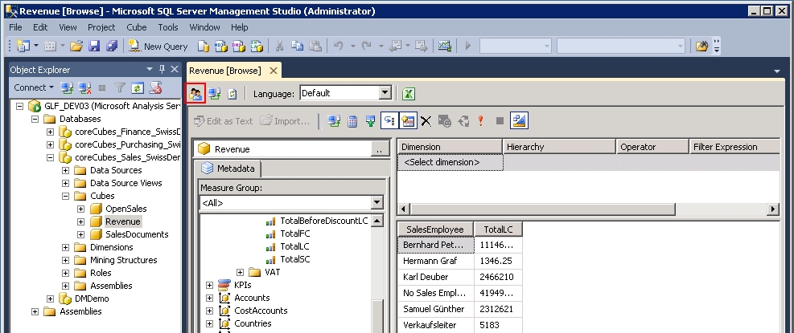
Task: Click the Connect Object Explorer icon
Action: coord(67,88)
